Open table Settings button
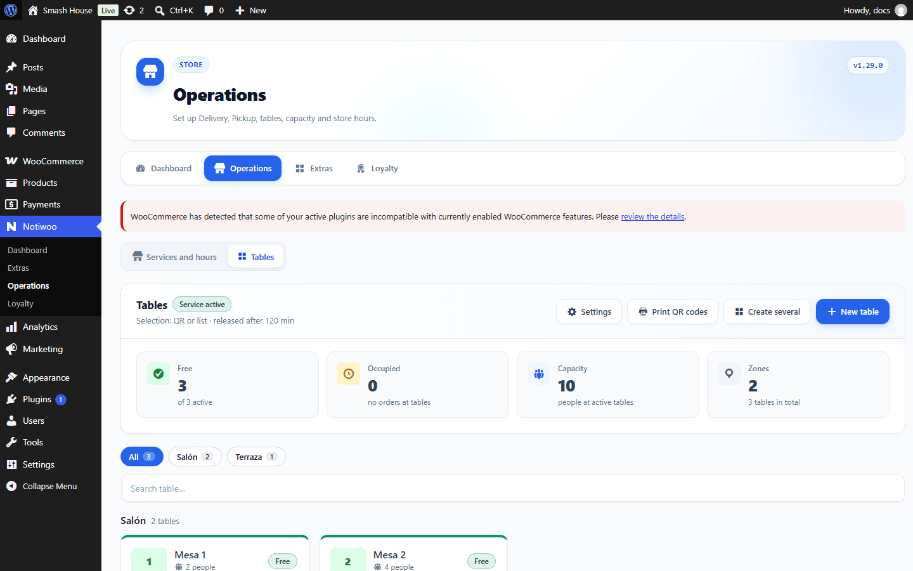 pyautogui.click(x=589, y=312)
